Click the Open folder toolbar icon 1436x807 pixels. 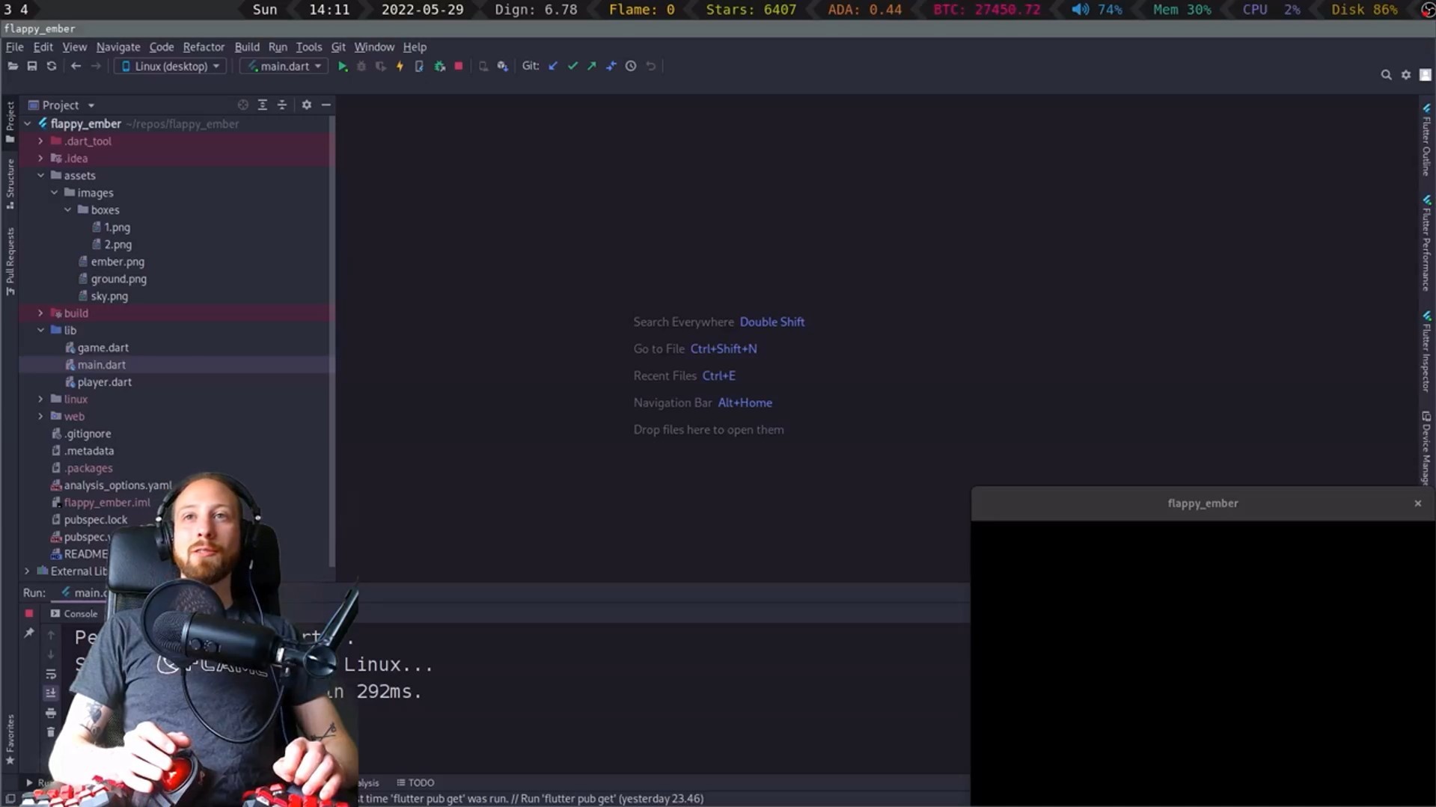[x=13, y=67]
